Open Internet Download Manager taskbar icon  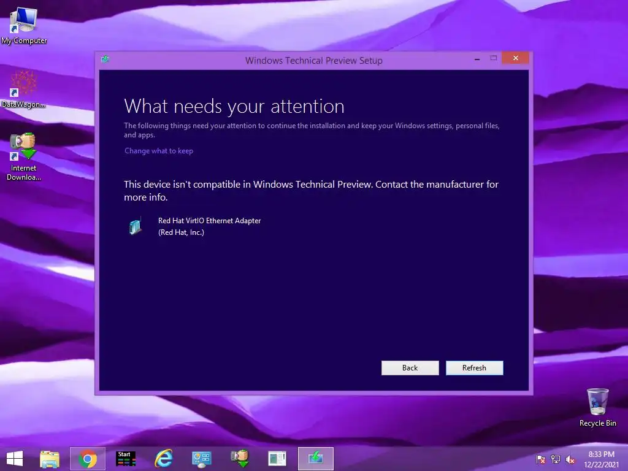click(240, 459)
